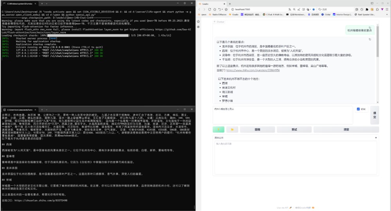This screenshot has width=391, height=211.
Task: Open the zhihu.com question link in chat
Action: pos(253,70)
